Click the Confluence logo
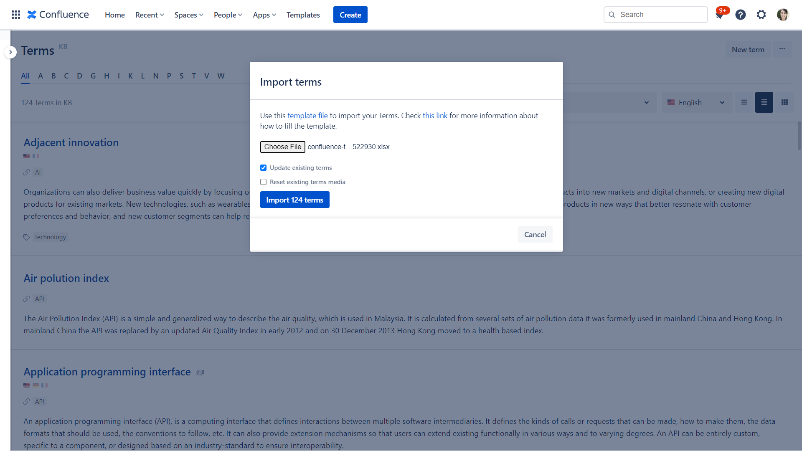Screen dimensions: 802x451 coord(58,15)
